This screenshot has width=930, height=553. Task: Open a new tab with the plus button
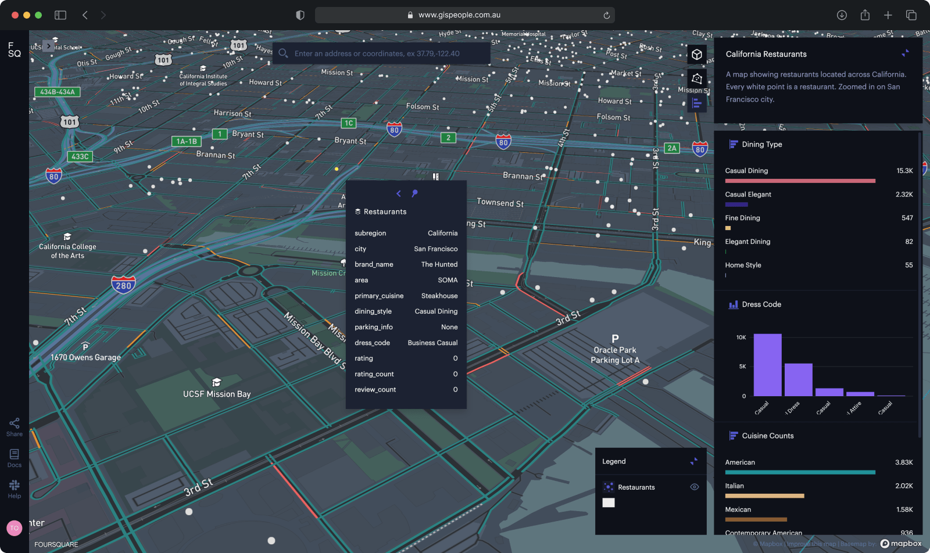888,15
